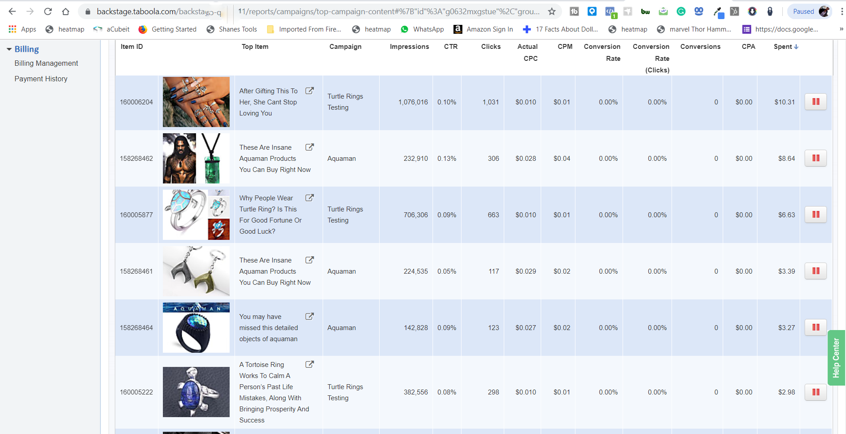Bookmark this page with the star icon

click(552, 12)
